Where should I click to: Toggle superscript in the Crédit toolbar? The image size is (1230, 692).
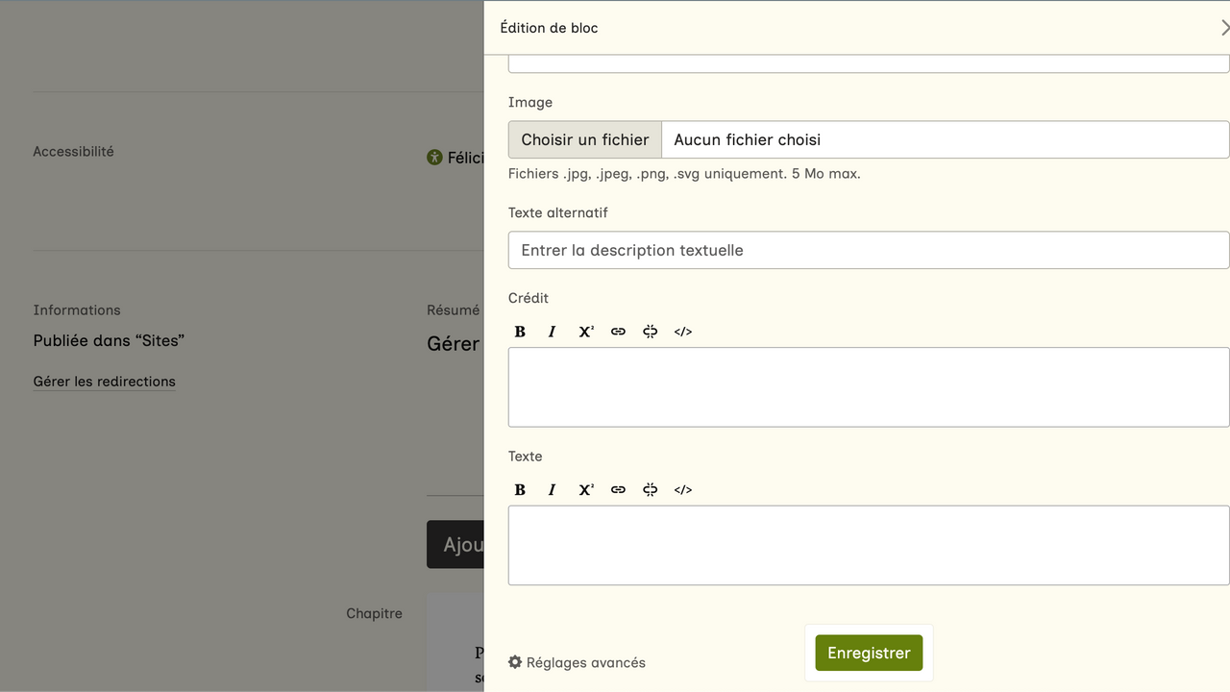pyautogui.click(x=585, y=332)
